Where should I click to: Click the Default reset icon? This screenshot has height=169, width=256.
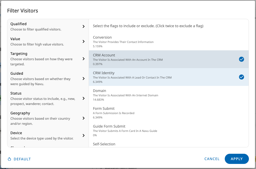coord(9,159)
